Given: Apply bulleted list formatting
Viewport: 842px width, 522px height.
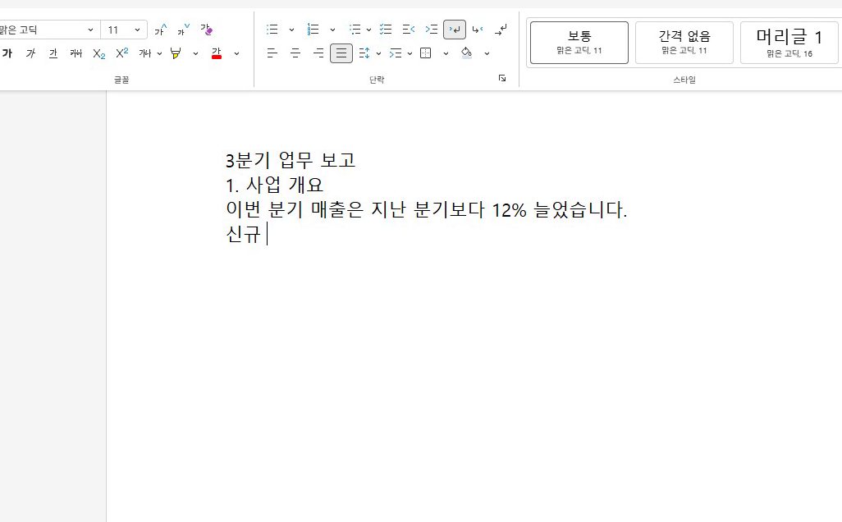Looking at the screenshot, I should tap(272, 30).
